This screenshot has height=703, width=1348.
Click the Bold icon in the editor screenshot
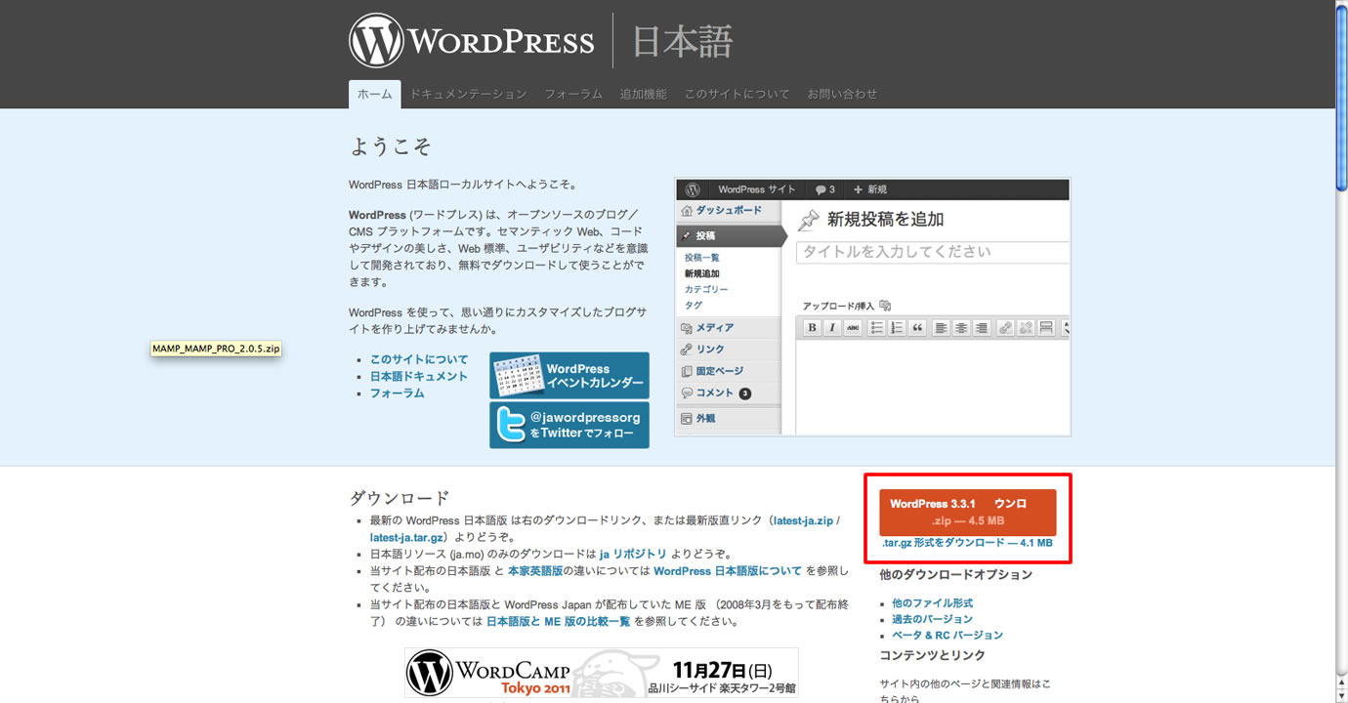pyautogui.click(x=812, y=328)
